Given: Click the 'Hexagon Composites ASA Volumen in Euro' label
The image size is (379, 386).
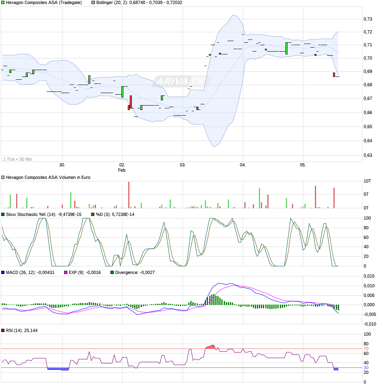Looking at the screenshot, I should pos(48,178).
